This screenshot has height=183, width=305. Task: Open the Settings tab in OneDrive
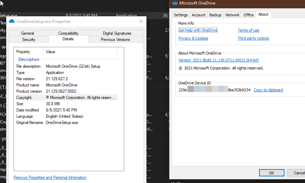point(181,15)
